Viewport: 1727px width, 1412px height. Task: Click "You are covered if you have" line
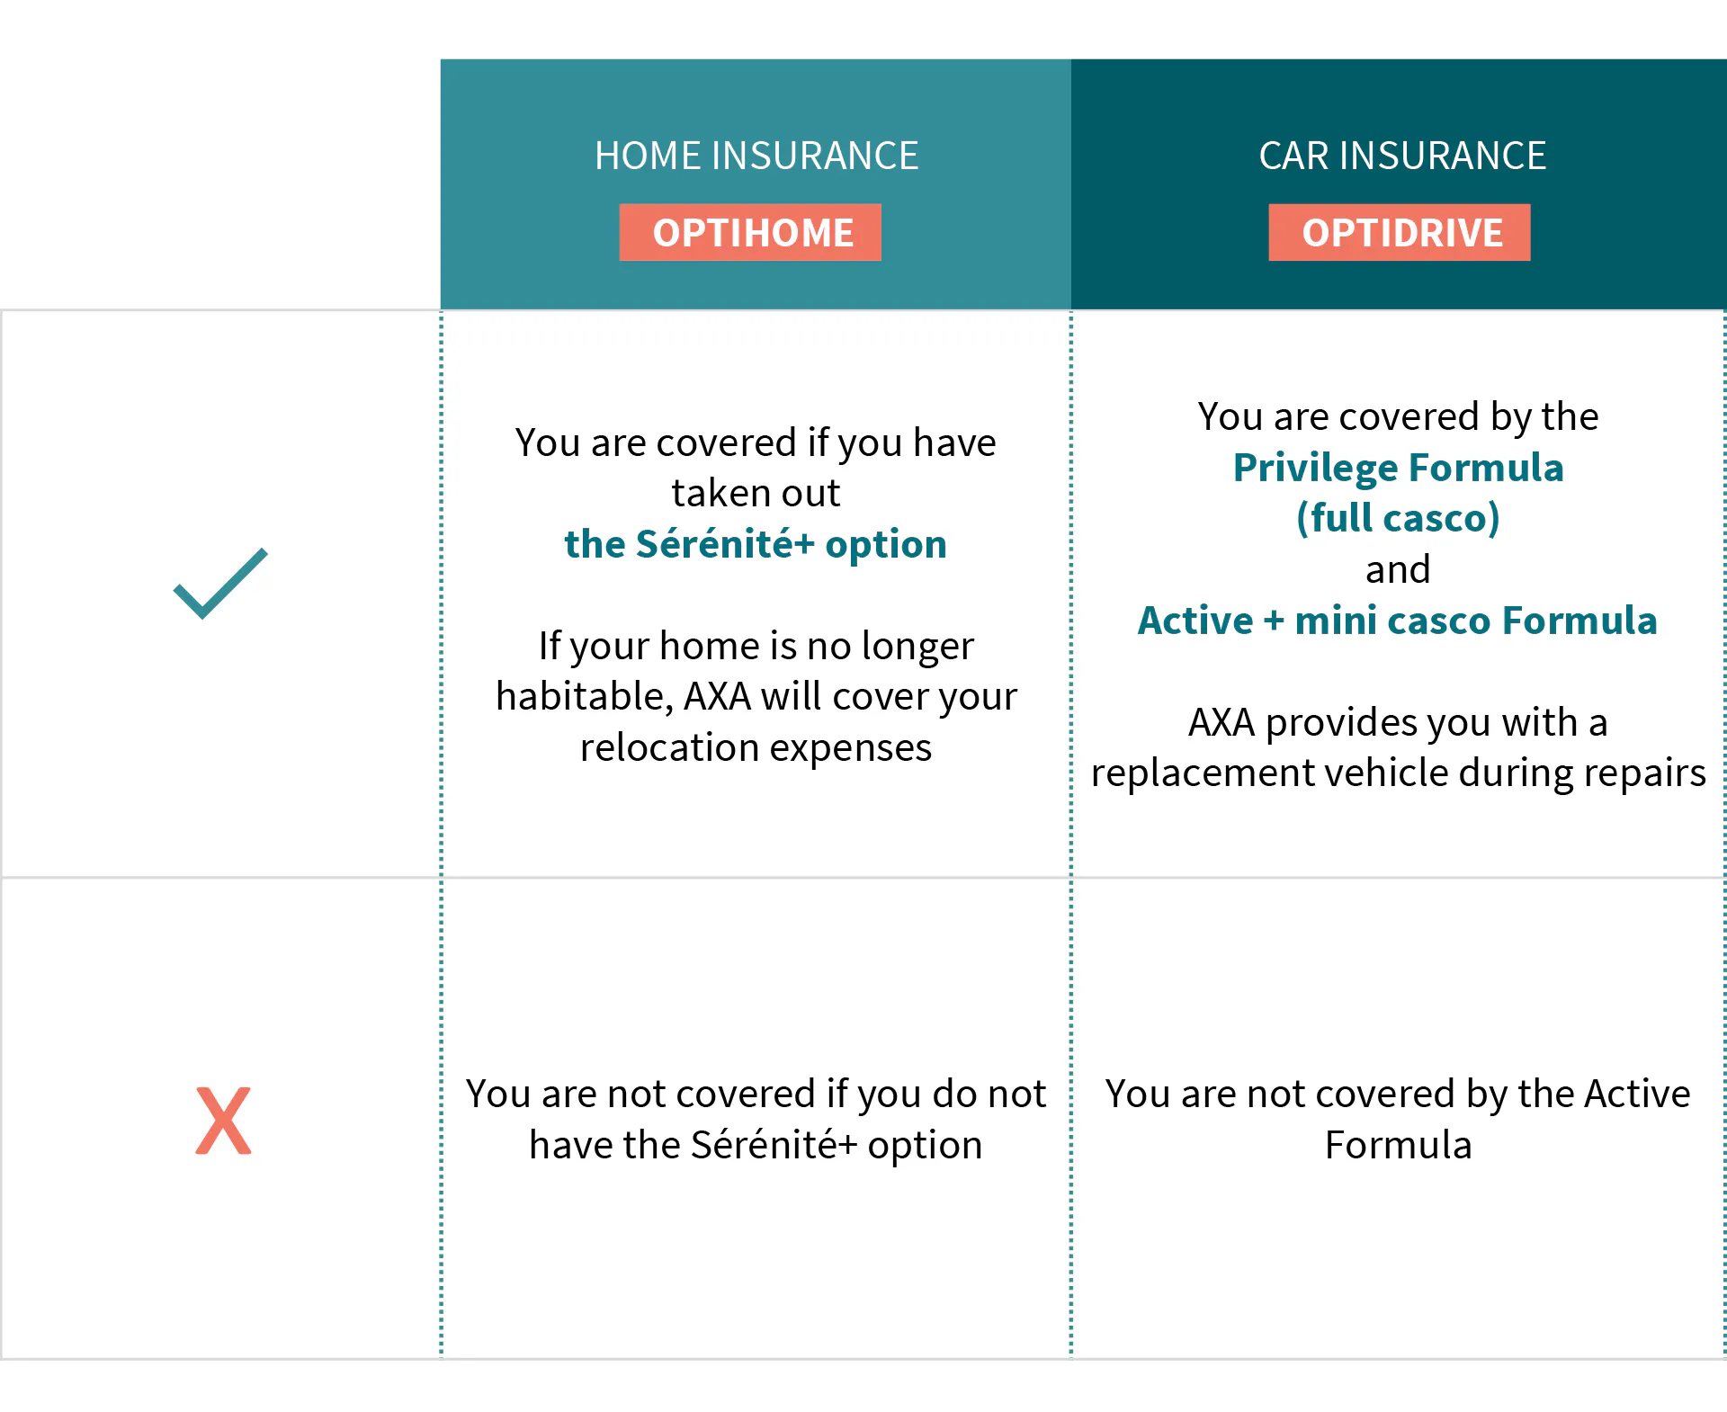pos(756,442)
